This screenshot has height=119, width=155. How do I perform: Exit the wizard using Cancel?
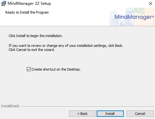140,114
